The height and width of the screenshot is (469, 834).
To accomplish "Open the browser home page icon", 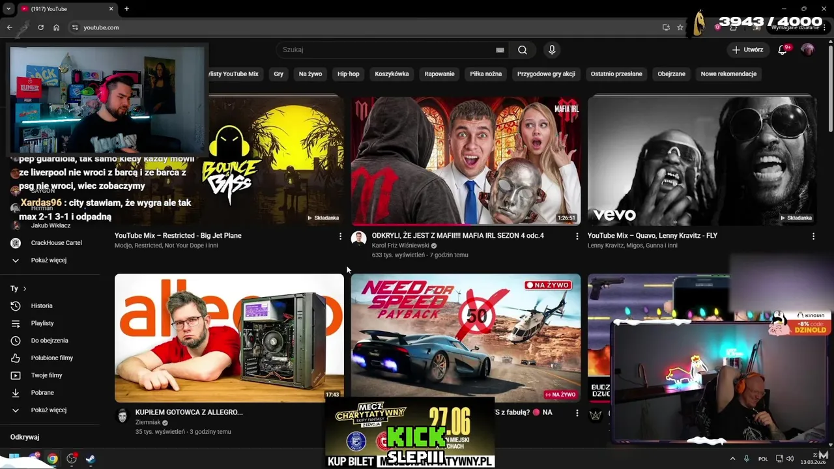I will [56, 27].
